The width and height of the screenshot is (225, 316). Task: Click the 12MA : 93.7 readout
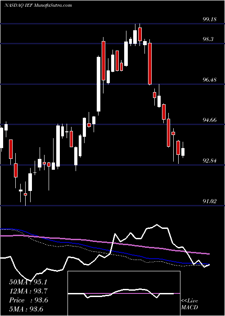pyautogui.click(x=29, y=291)
